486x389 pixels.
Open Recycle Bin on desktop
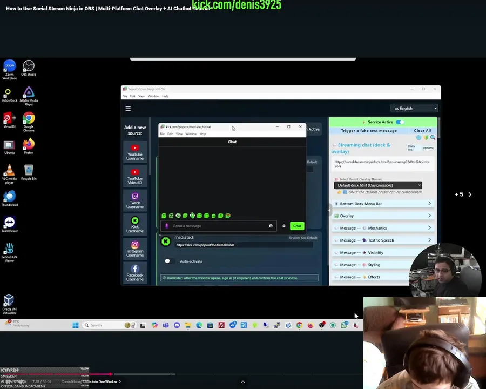(29, 172)
